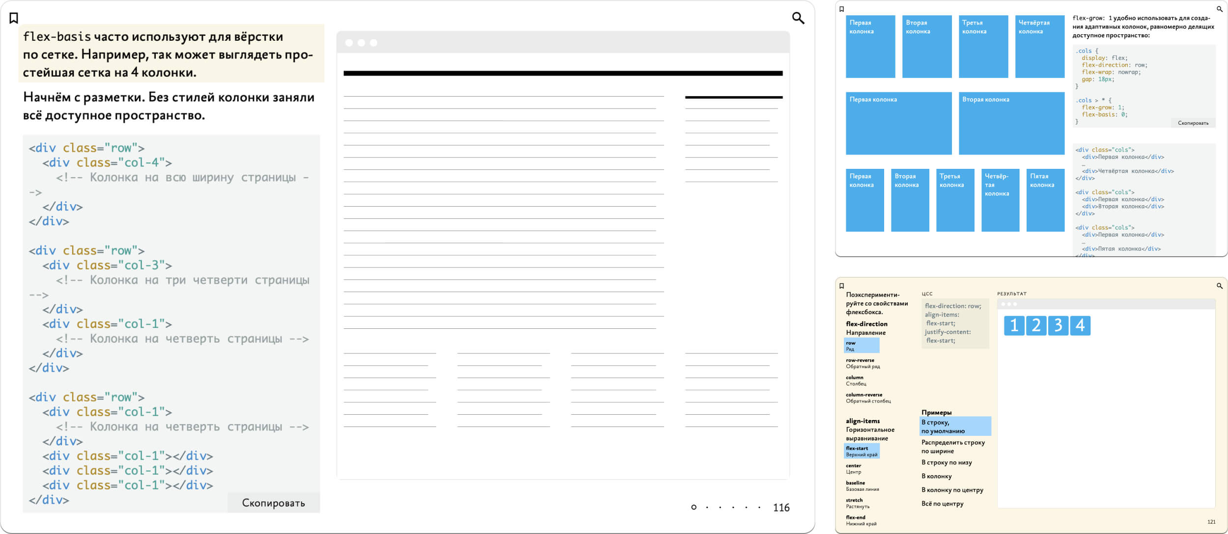Screen dimensions: 1228x534
Task: Click flex item box number 4
Action: (x=1080, y=325)
